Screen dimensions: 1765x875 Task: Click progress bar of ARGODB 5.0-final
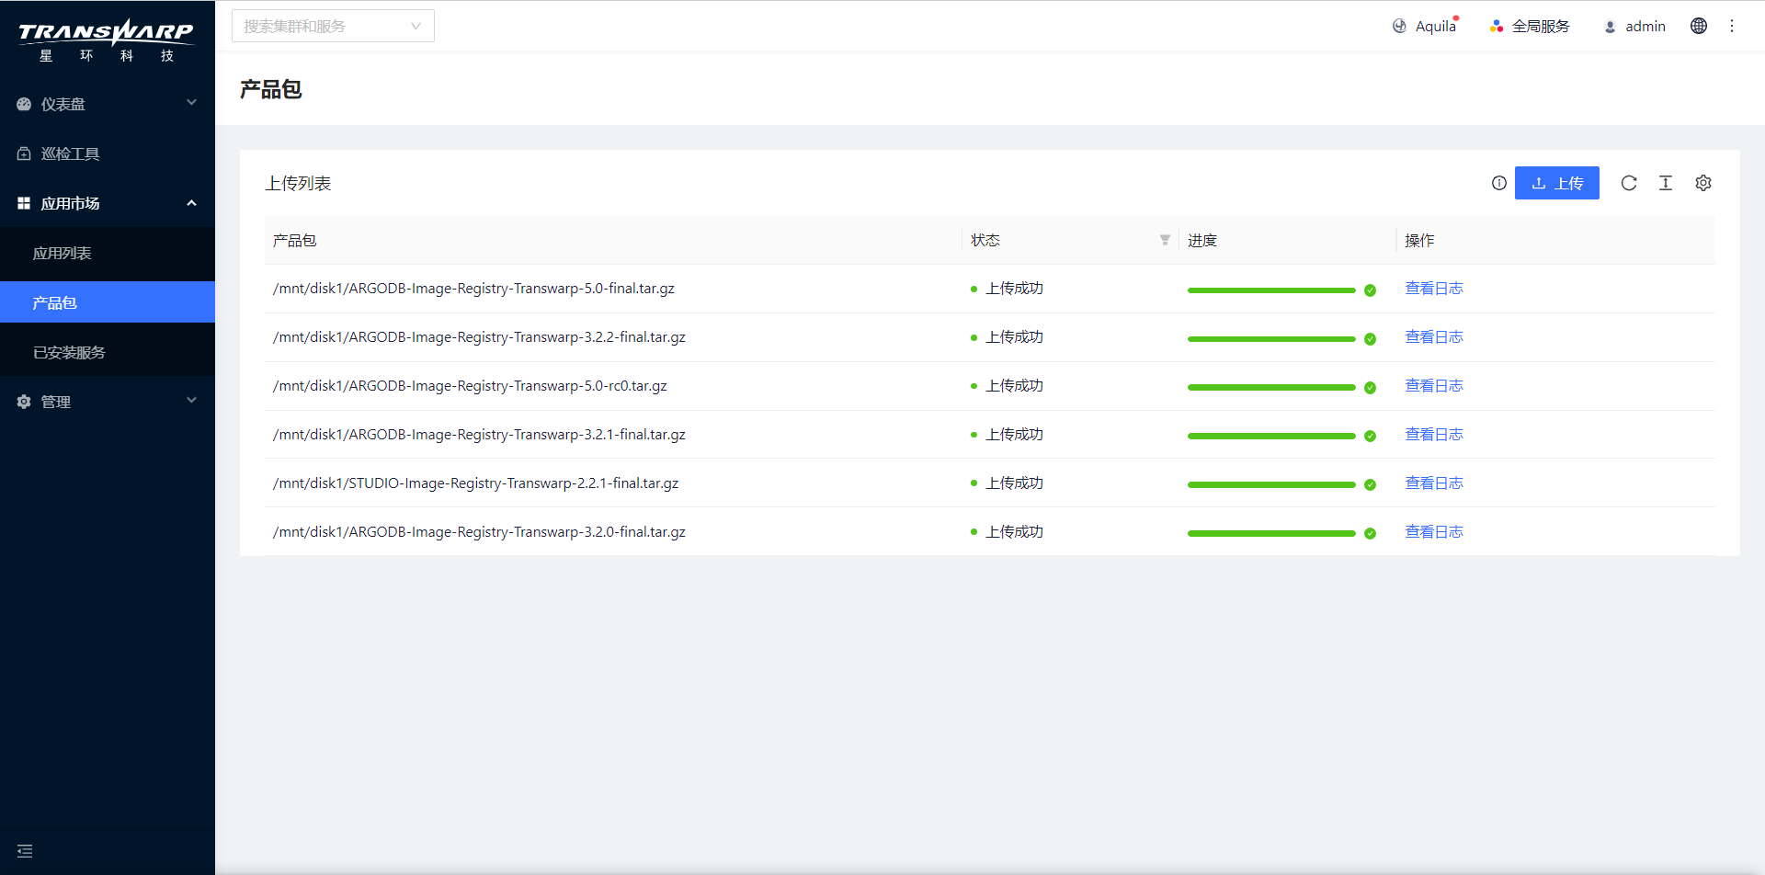click(x=1271, y=290)
